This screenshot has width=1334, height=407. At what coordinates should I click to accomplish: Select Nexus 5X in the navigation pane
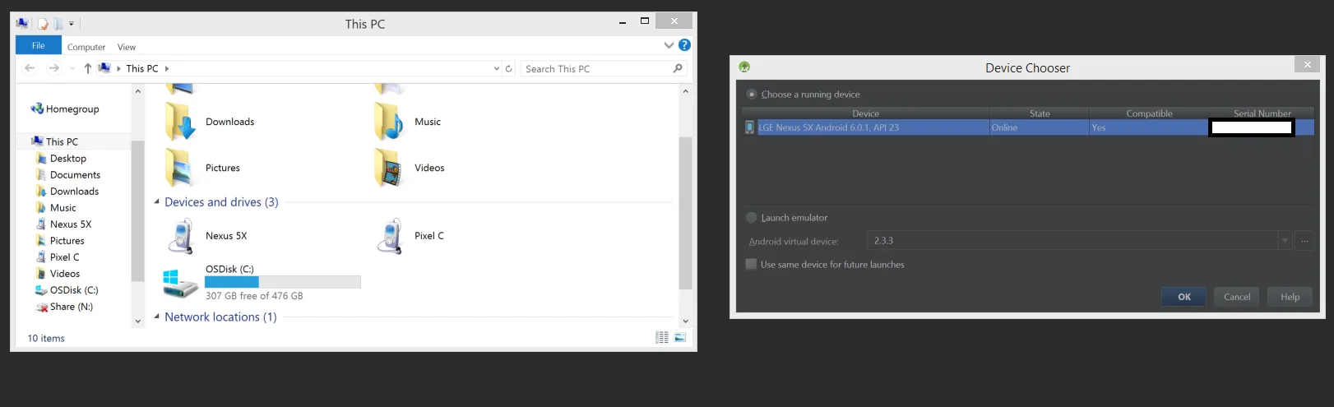tap(64, 224)
